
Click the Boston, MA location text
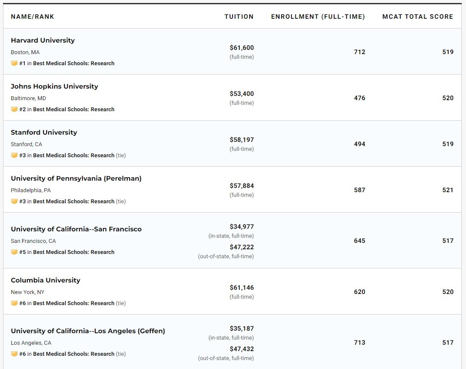point(25,52)
